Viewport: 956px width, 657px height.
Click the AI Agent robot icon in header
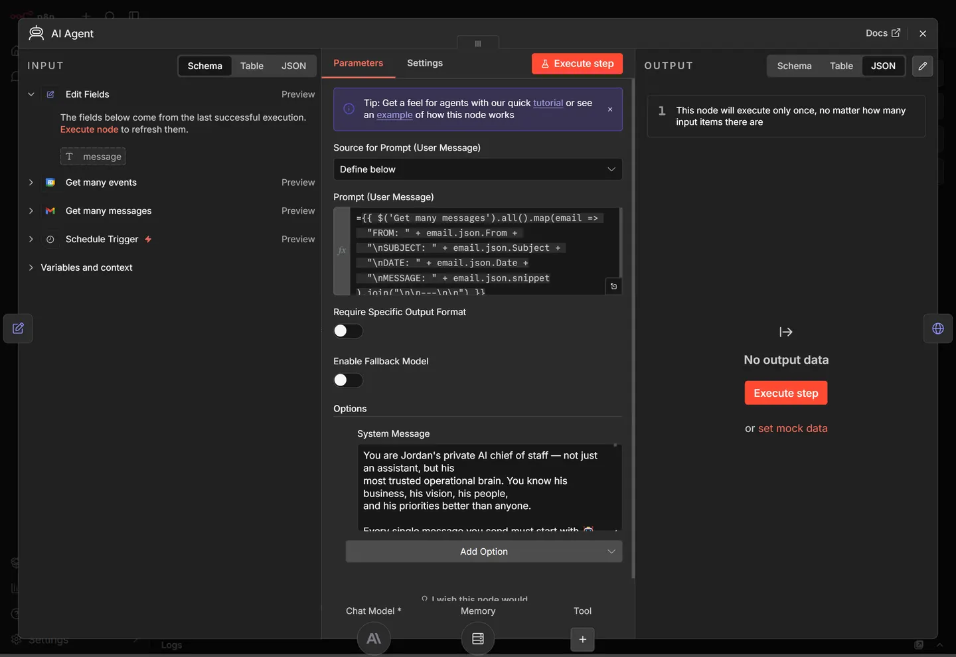click(37, 33)
